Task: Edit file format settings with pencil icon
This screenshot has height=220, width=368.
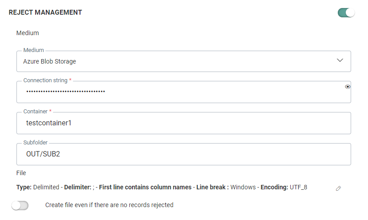Action: click(338, 188)
